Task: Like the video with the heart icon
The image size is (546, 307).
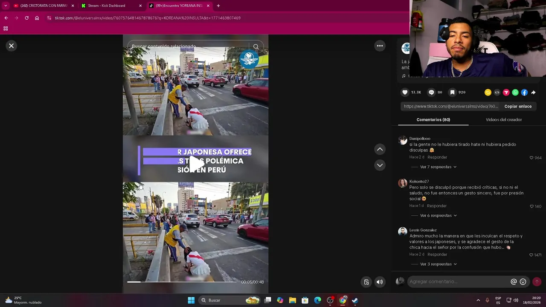Action: (405, 92)
